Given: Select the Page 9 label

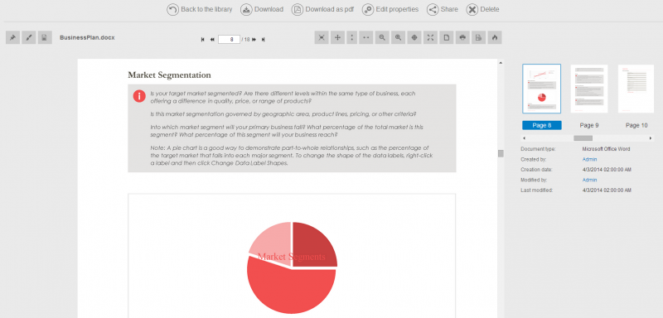Looking at the screenshot, I should click(589, 125).
